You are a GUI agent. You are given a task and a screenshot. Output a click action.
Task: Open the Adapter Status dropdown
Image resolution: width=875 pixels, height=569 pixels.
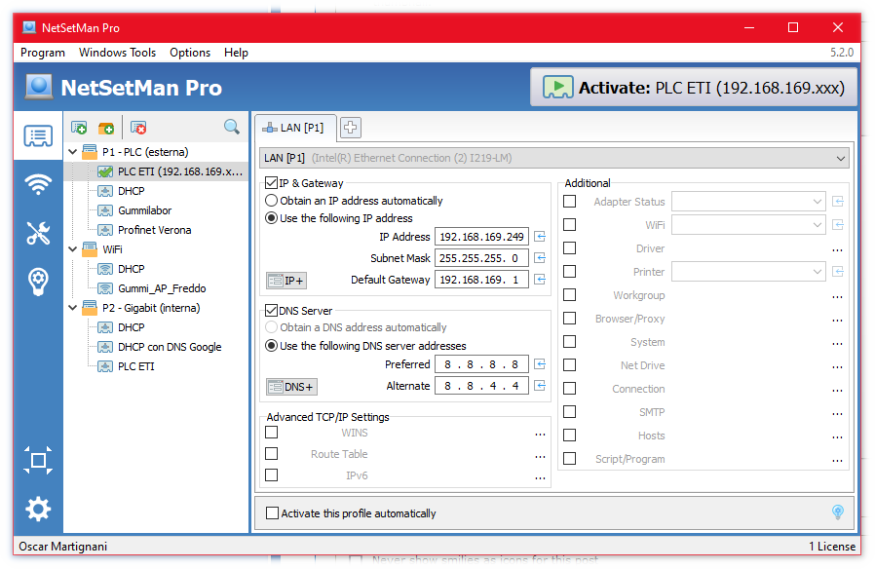pos(748,202)
